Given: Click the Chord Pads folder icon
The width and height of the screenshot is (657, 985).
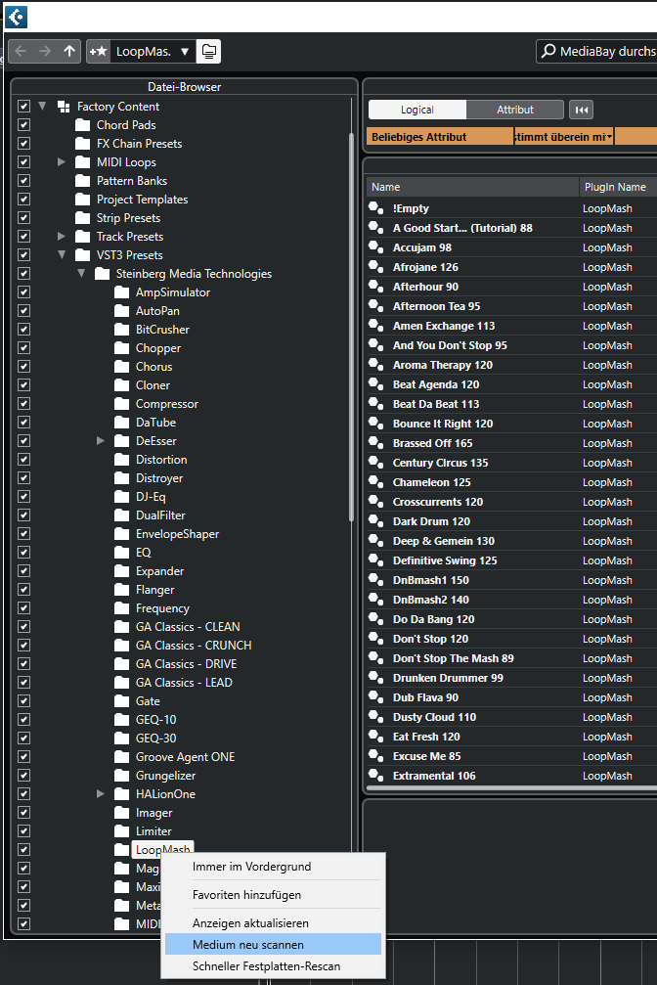Looking at the screenshot, I should coord(83,125).
